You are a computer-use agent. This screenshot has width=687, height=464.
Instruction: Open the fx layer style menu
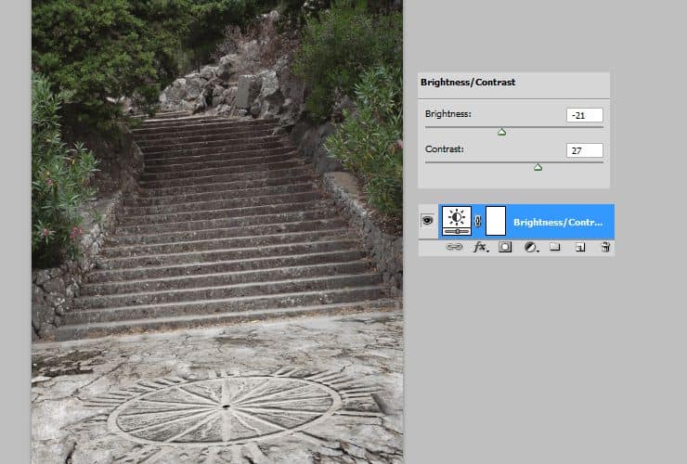(480, 248)
